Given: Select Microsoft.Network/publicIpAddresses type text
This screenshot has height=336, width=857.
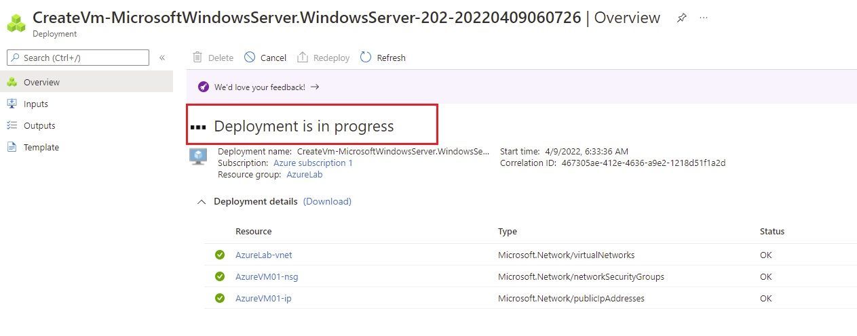Looking at the screenshot, I should [x=571, y=298].
